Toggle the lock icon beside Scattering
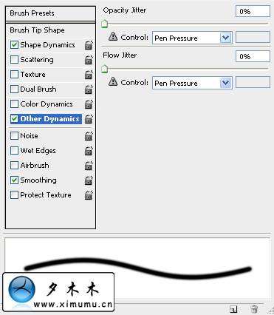 click(x=89, y=60)
